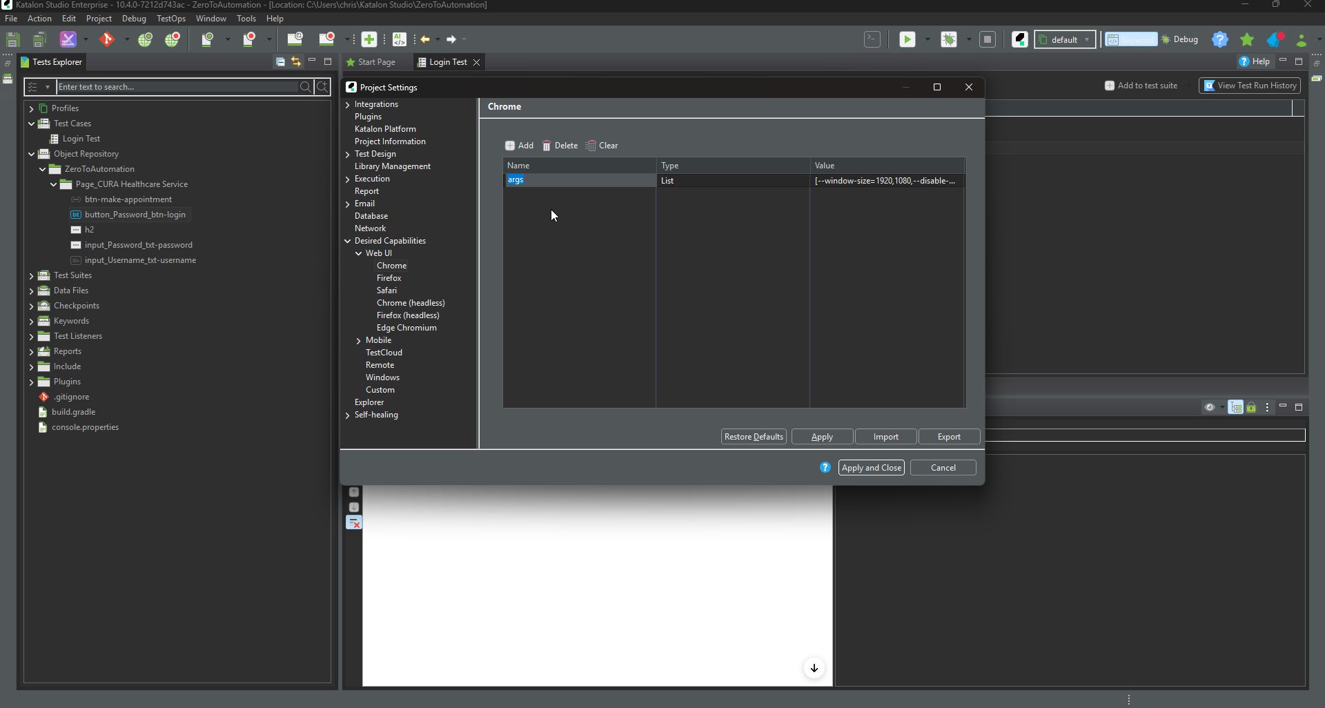
Task: Switch to the Start Page tab
Action: (371, 62)
